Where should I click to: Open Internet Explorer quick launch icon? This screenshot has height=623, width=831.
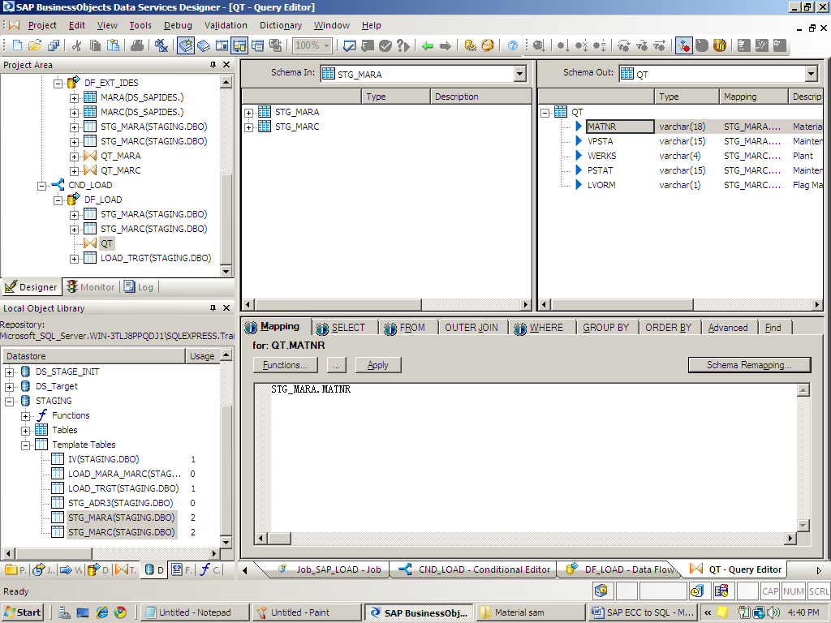(101, 612)
